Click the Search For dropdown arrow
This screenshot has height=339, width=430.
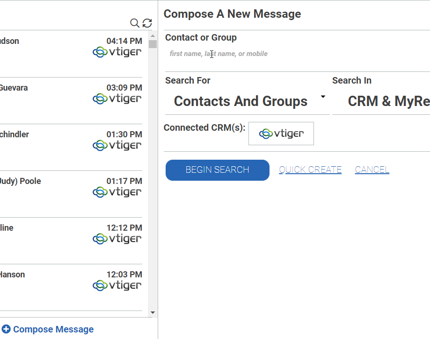(323, 97)
